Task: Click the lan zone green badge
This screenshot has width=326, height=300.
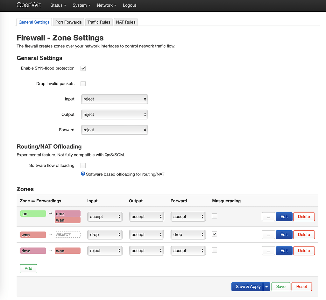Action: pyautogui.click(x=33, y=214)
